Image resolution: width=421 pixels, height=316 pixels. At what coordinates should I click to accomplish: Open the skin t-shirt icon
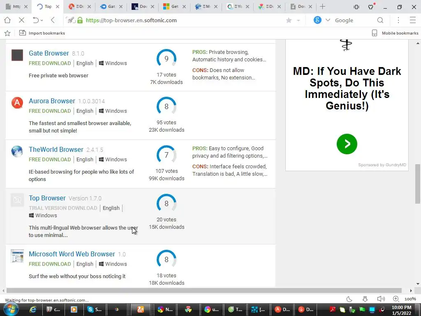coord(371,7)
